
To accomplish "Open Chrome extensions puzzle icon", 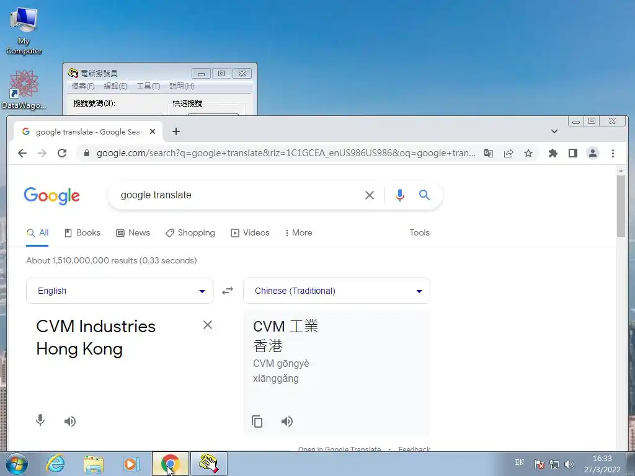I will coord(553,154).
